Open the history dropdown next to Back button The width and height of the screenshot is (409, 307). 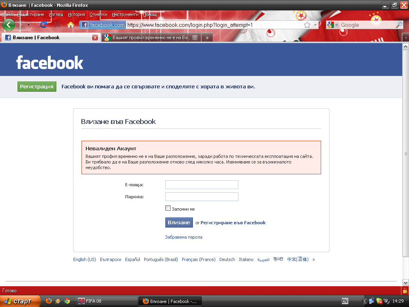[28, 25]
